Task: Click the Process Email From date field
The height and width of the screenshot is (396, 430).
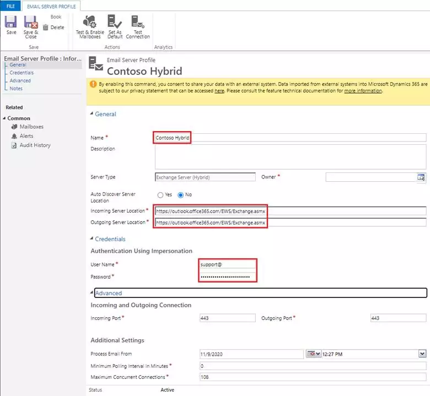Action: 251,354
